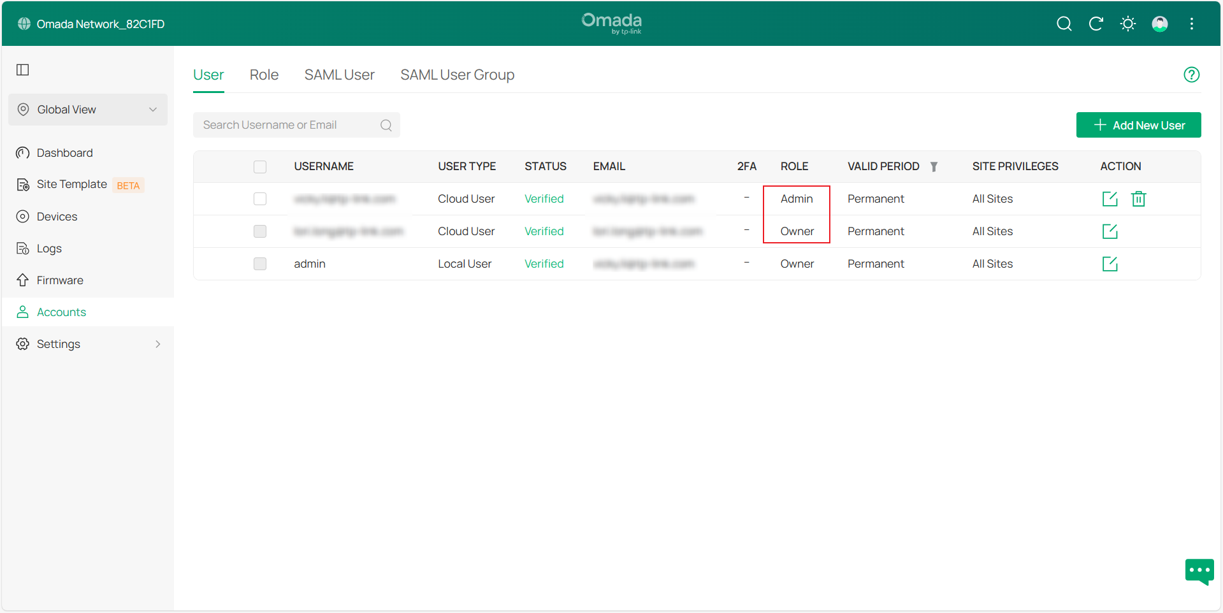Expand the Global View selector
Image resolution: width=1223 pixels, height=613 pixels.
[153, 109]
